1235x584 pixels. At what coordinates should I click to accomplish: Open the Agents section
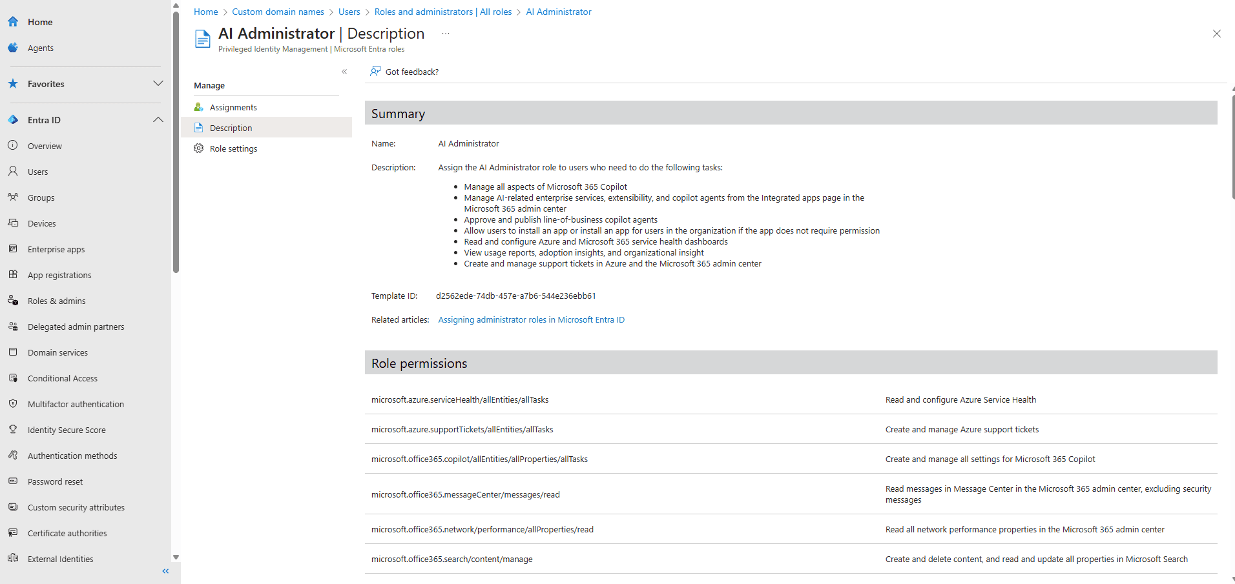pyautogui.click(x=40, y=47)
